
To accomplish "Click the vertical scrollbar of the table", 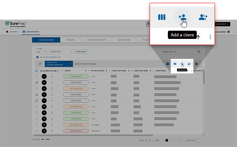I will click(204, 77).
